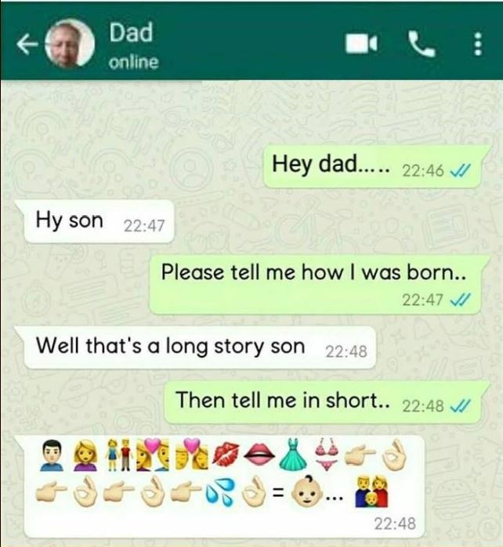The height and width of the screenshot is (547, 503).
Task: Tap the baby face emoji
Action: (x=306, y=491)
